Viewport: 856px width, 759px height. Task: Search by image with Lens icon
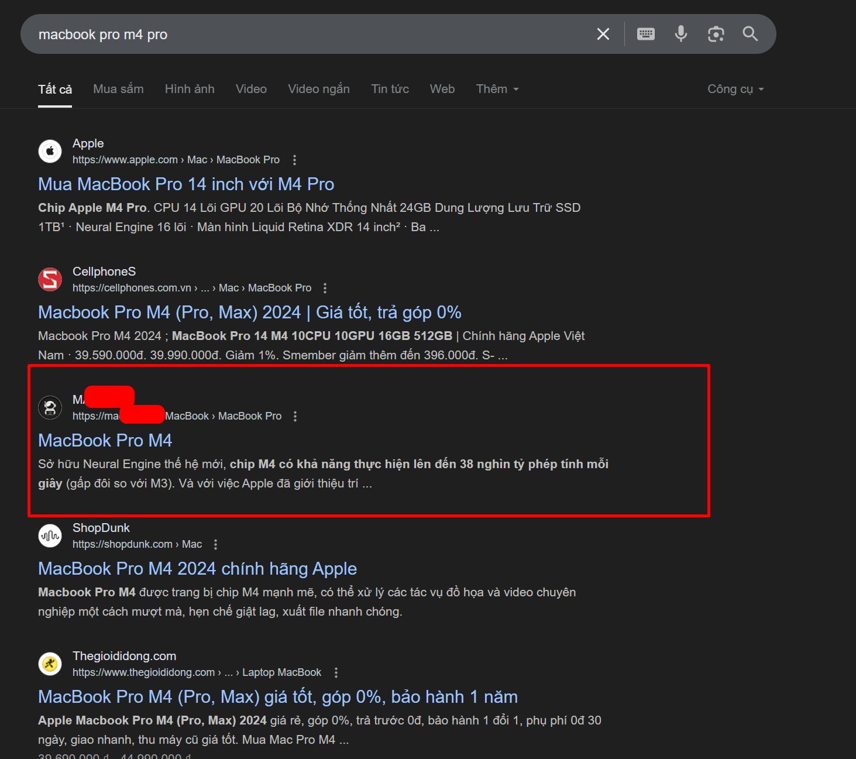pyautogui.click(x=716, y=34)
